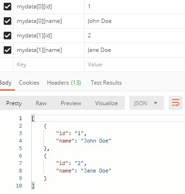This screenshot has height=194, width=185.
Task: Click the value cell containing 1
Action: (135, 7)
